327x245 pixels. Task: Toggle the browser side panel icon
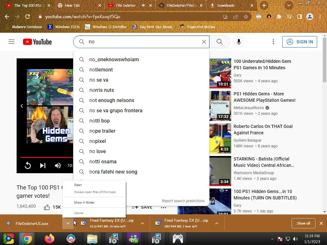300,17
